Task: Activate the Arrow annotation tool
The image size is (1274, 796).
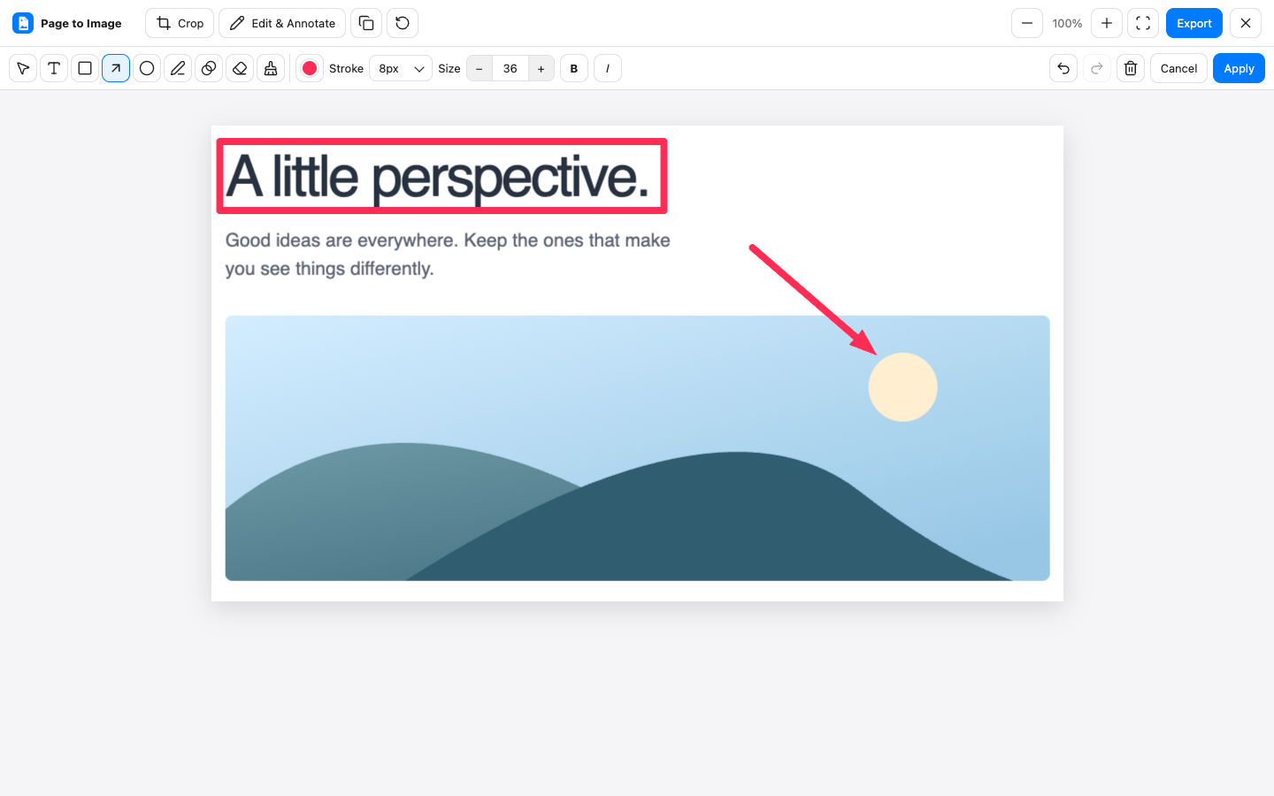Action: tap(116, 68)
